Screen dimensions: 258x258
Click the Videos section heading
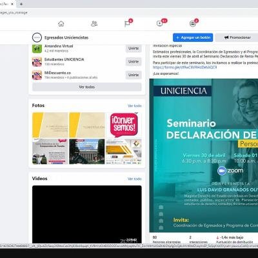click(x=39, y=179)
